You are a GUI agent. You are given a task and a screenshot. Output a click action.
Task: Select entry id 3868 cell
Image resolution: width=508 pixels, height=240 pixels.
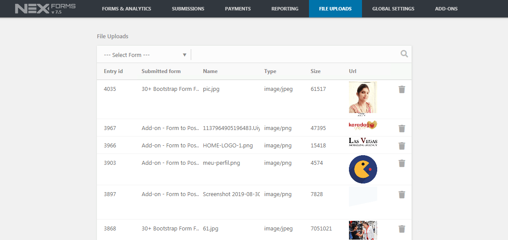[110, 229]
